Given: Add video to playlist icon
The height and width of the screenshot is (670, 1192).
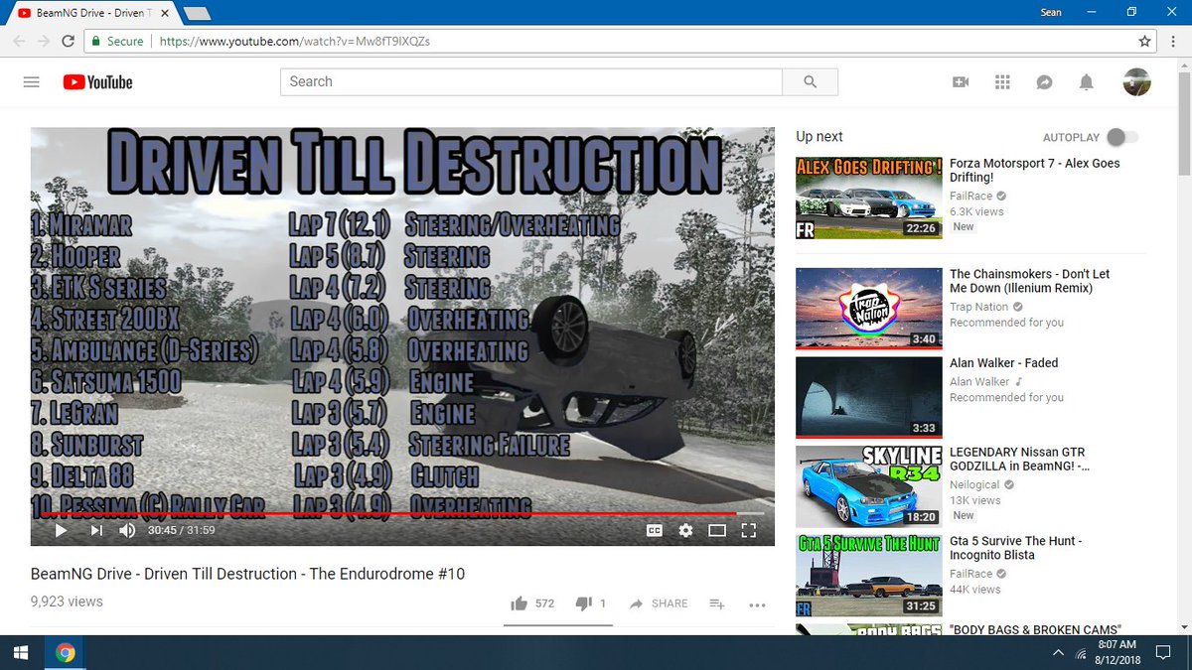Looking at the screenshot, I should (x=717, y=603).
